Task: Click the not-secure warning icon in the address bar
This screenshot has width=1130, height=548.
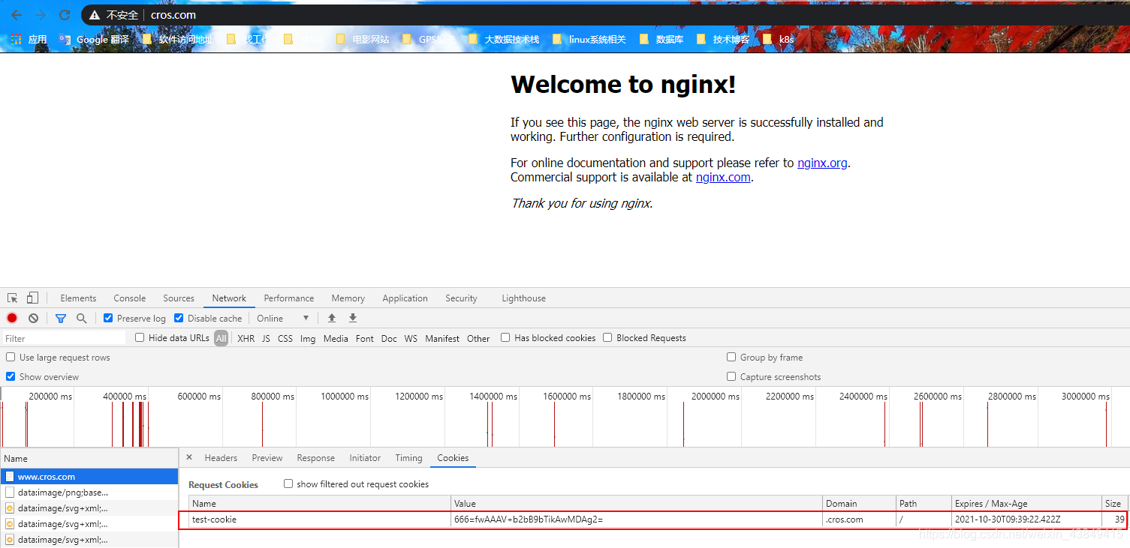Action: (x=95, y=15)
